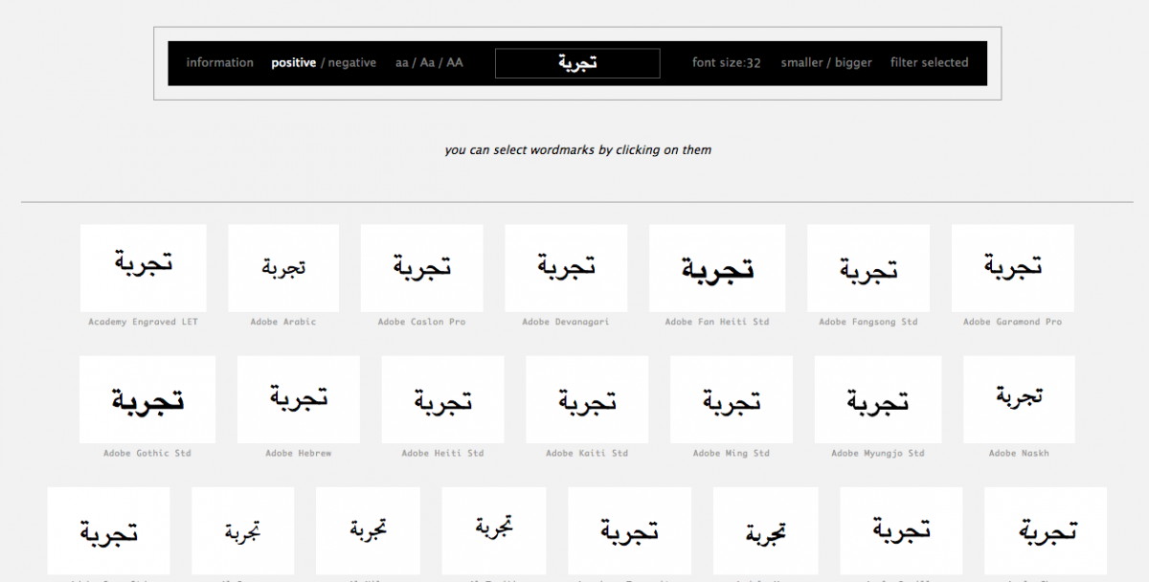Image resolution: width=1149 pixels, height=582 pixels.
Task: Set text case to lowercase aa
Action: [402, 63]
